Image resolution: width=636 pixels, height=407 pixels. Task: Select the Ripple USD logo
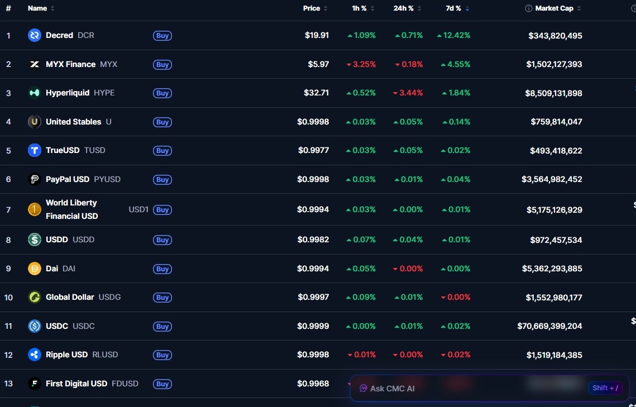34,354
